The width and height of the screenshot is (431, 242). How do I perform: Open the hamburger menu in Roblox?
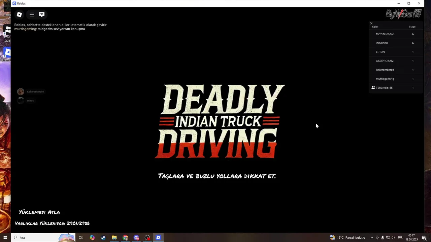tap(32, 14)
